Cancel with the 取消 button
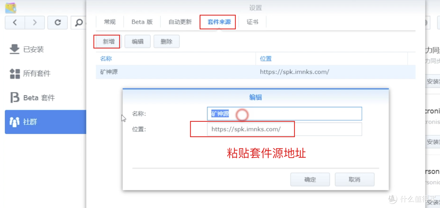Image resolution: width=440 pixels, height=208 pixels. pos(354,180)
